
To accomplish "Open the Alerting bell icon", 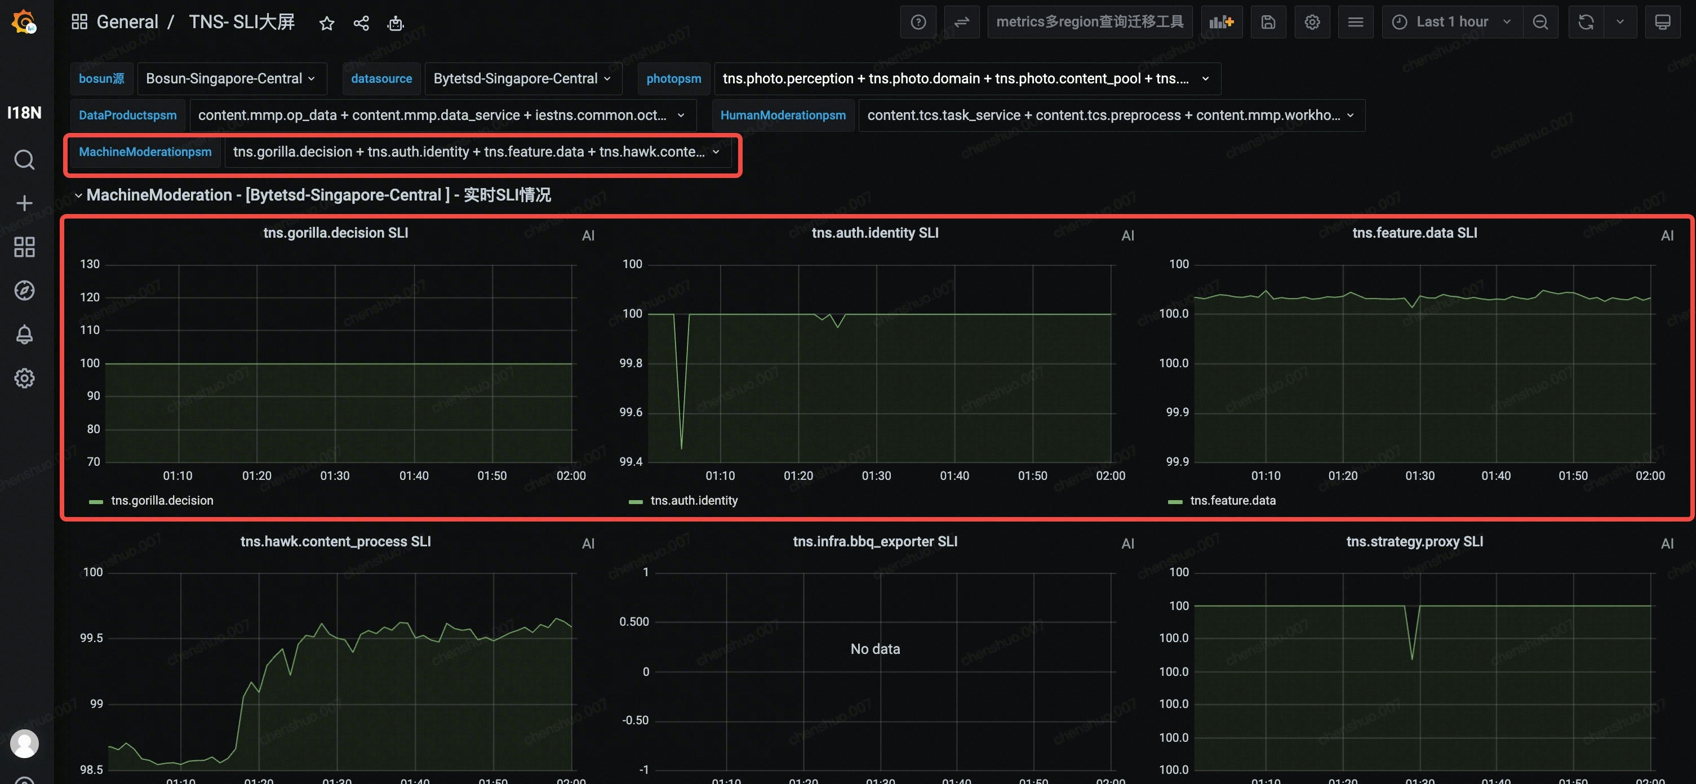I will (x=24, y=335).
